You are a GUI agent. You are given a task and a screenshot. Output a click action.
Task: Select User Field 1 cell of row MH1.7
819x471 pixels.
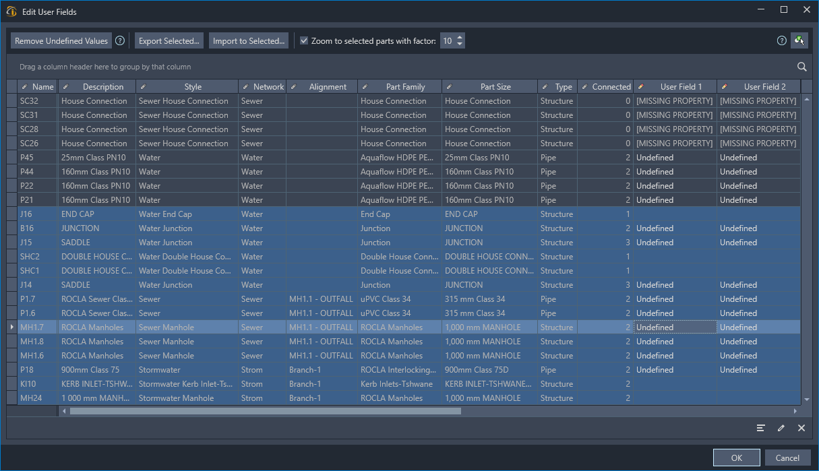[675, 327]
